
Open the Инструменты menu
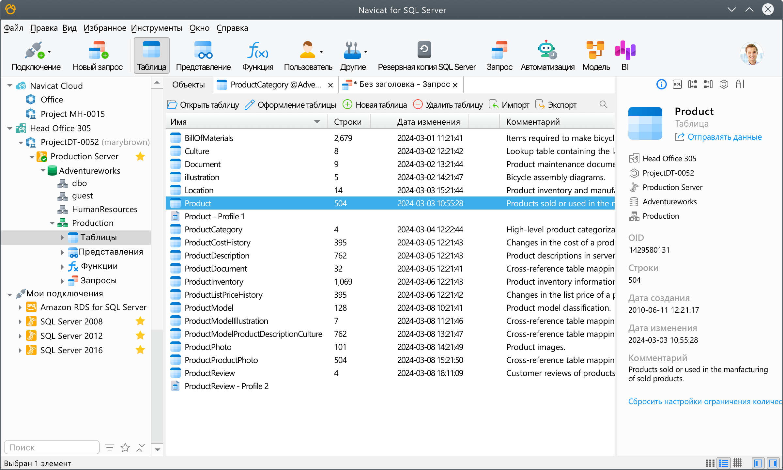click(x=157, y=28)
